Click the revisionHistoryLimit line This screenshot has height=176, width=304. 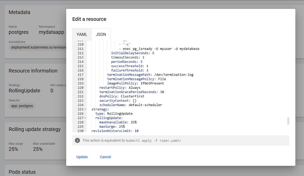coord(115,131)
